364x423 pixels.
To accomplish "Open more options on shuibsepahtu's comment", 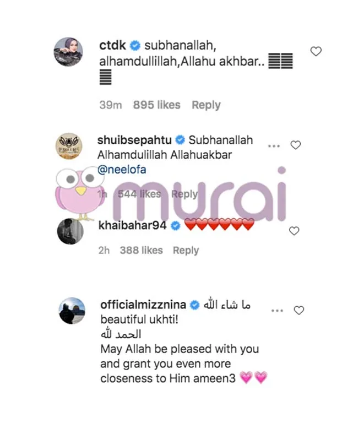I will (274, 146).
